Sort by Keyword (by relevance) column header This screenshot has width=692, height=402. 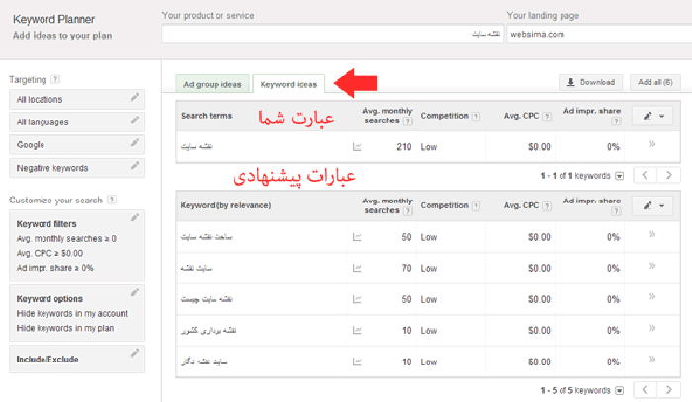225,205
